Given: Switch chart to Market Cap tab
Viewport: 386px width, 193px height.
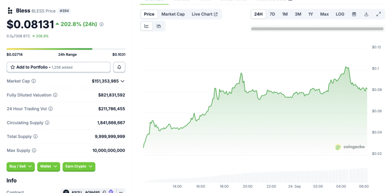Looking at the screenshot, I should click(x=173, y=14).
